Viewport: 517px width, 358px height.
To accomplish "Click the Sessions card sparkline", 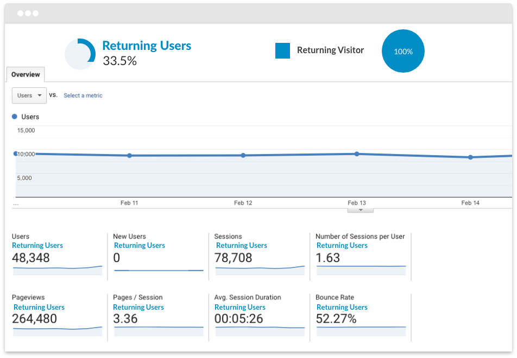I will tap(261, 270).
